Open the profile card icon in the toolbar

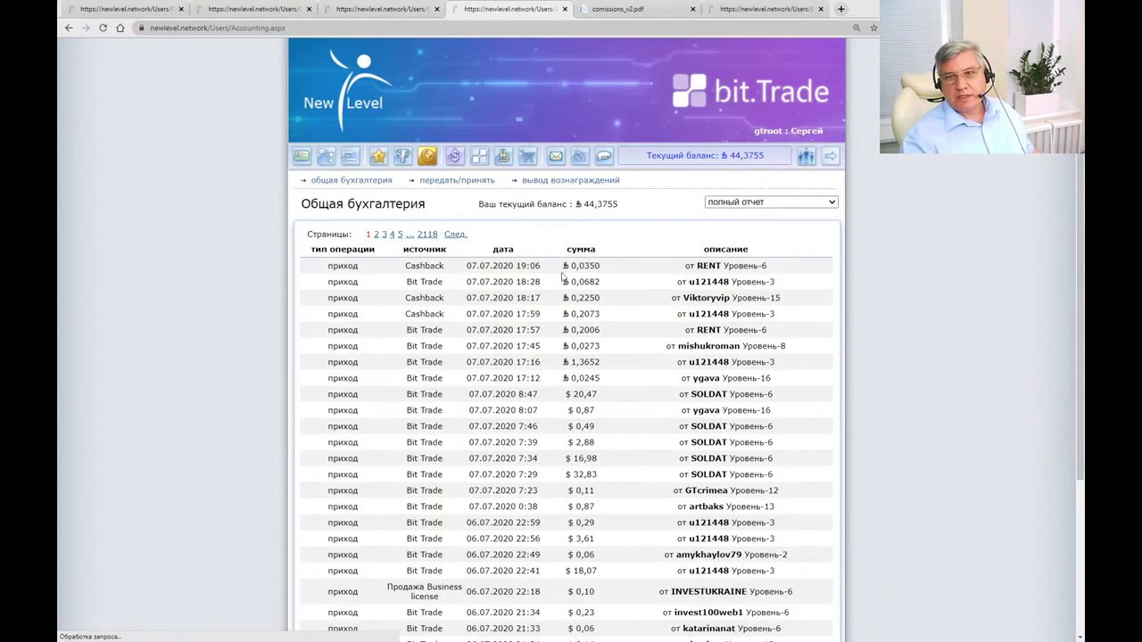point(302,156)
